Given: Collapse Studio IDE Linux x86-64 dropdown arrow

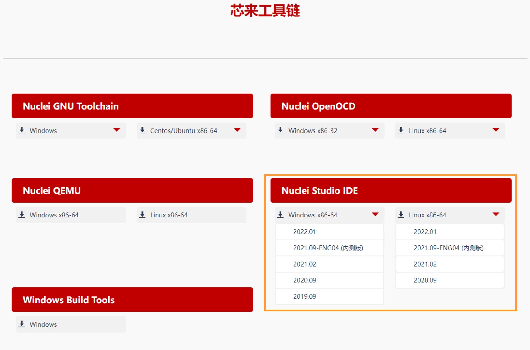Looking at the screenshot, I should (496, 214).
